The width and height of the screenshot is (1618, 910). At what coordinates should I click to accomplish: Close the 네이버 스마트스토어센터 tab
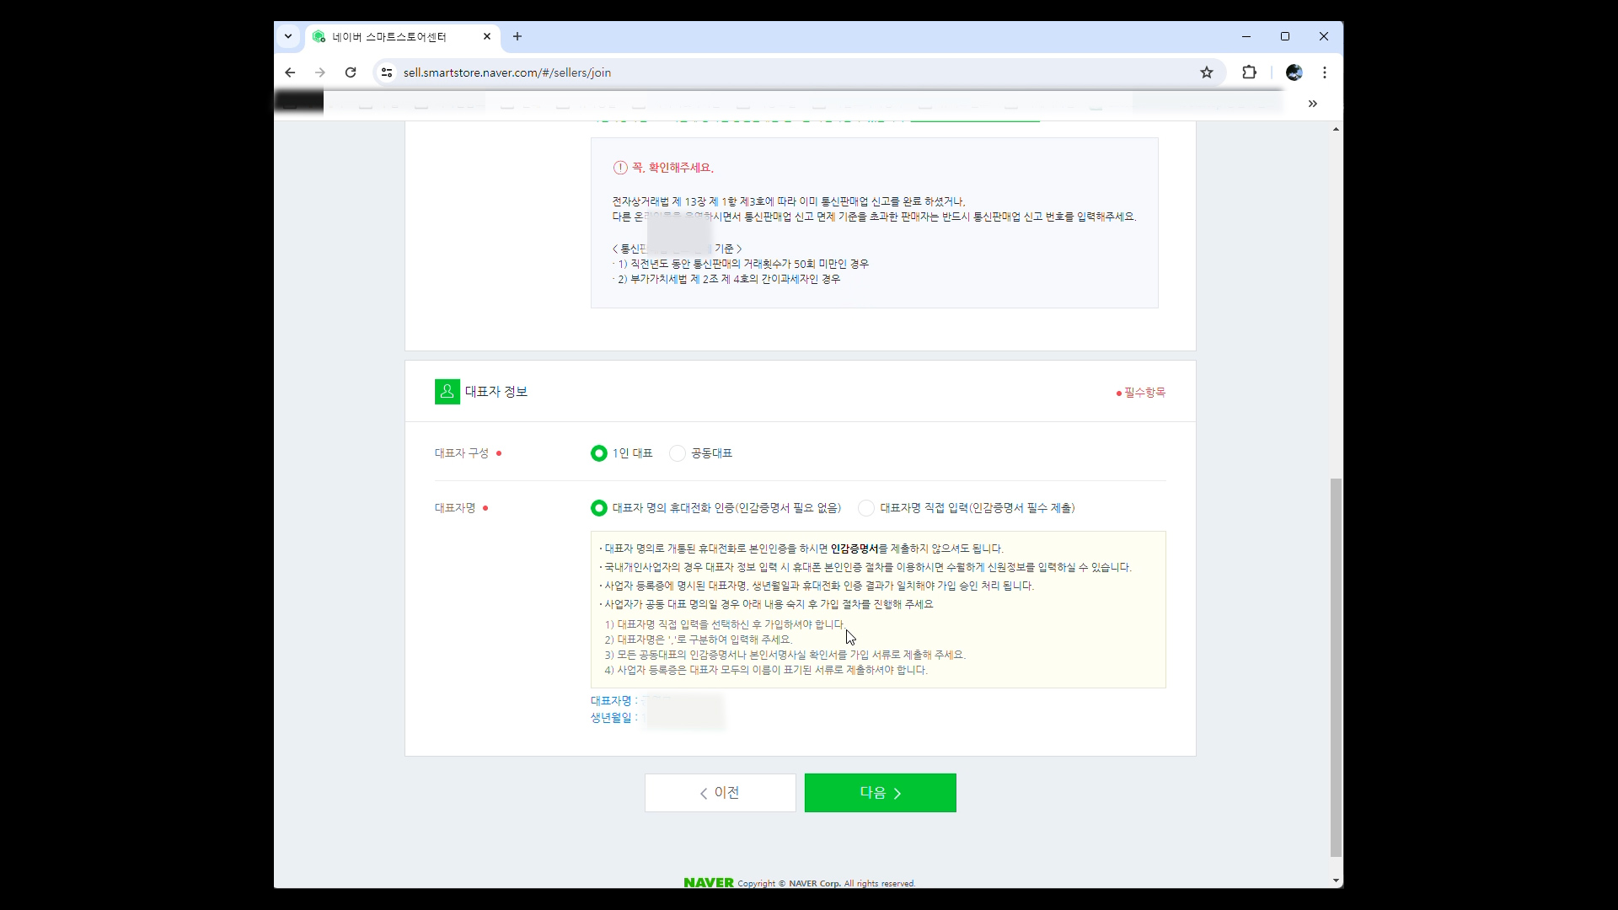487,36
